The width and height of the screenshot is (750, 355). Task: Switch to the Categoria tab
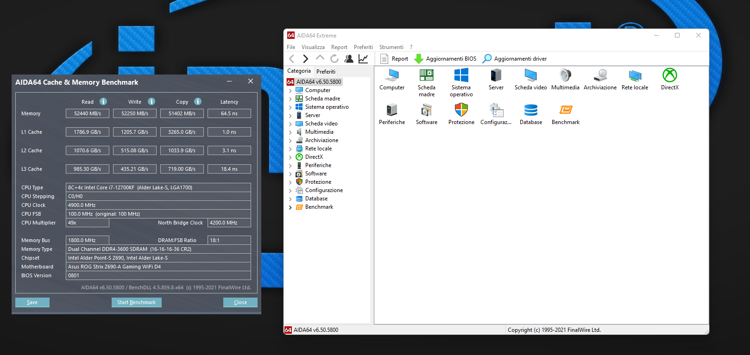click(299, 71)
